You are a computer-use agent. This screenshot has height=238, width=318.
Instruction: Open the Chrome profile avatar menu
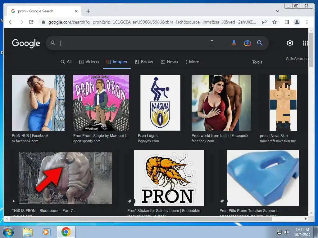[297, 22]
